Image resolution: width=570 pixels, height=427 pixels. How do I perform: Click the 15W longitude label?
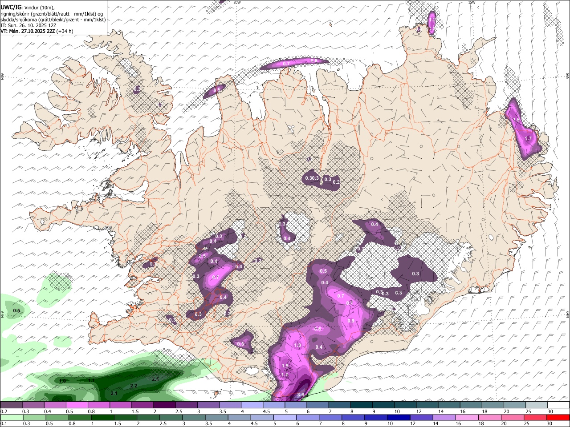(472, 2)
